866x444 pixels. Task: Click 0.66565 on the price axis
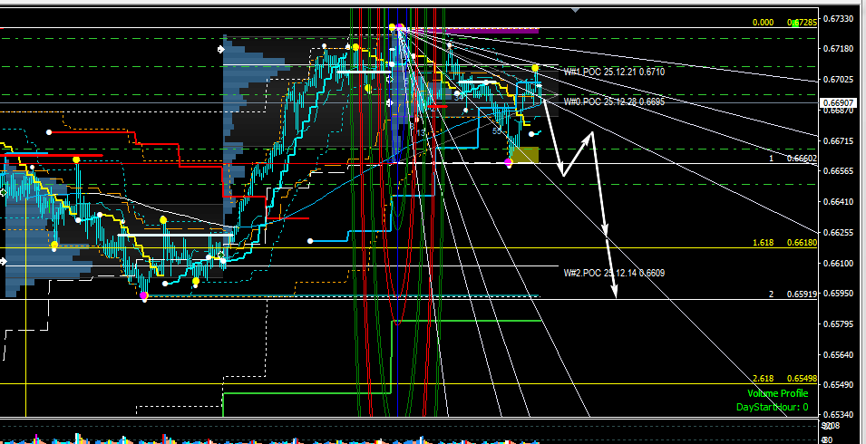click(837, 172)
